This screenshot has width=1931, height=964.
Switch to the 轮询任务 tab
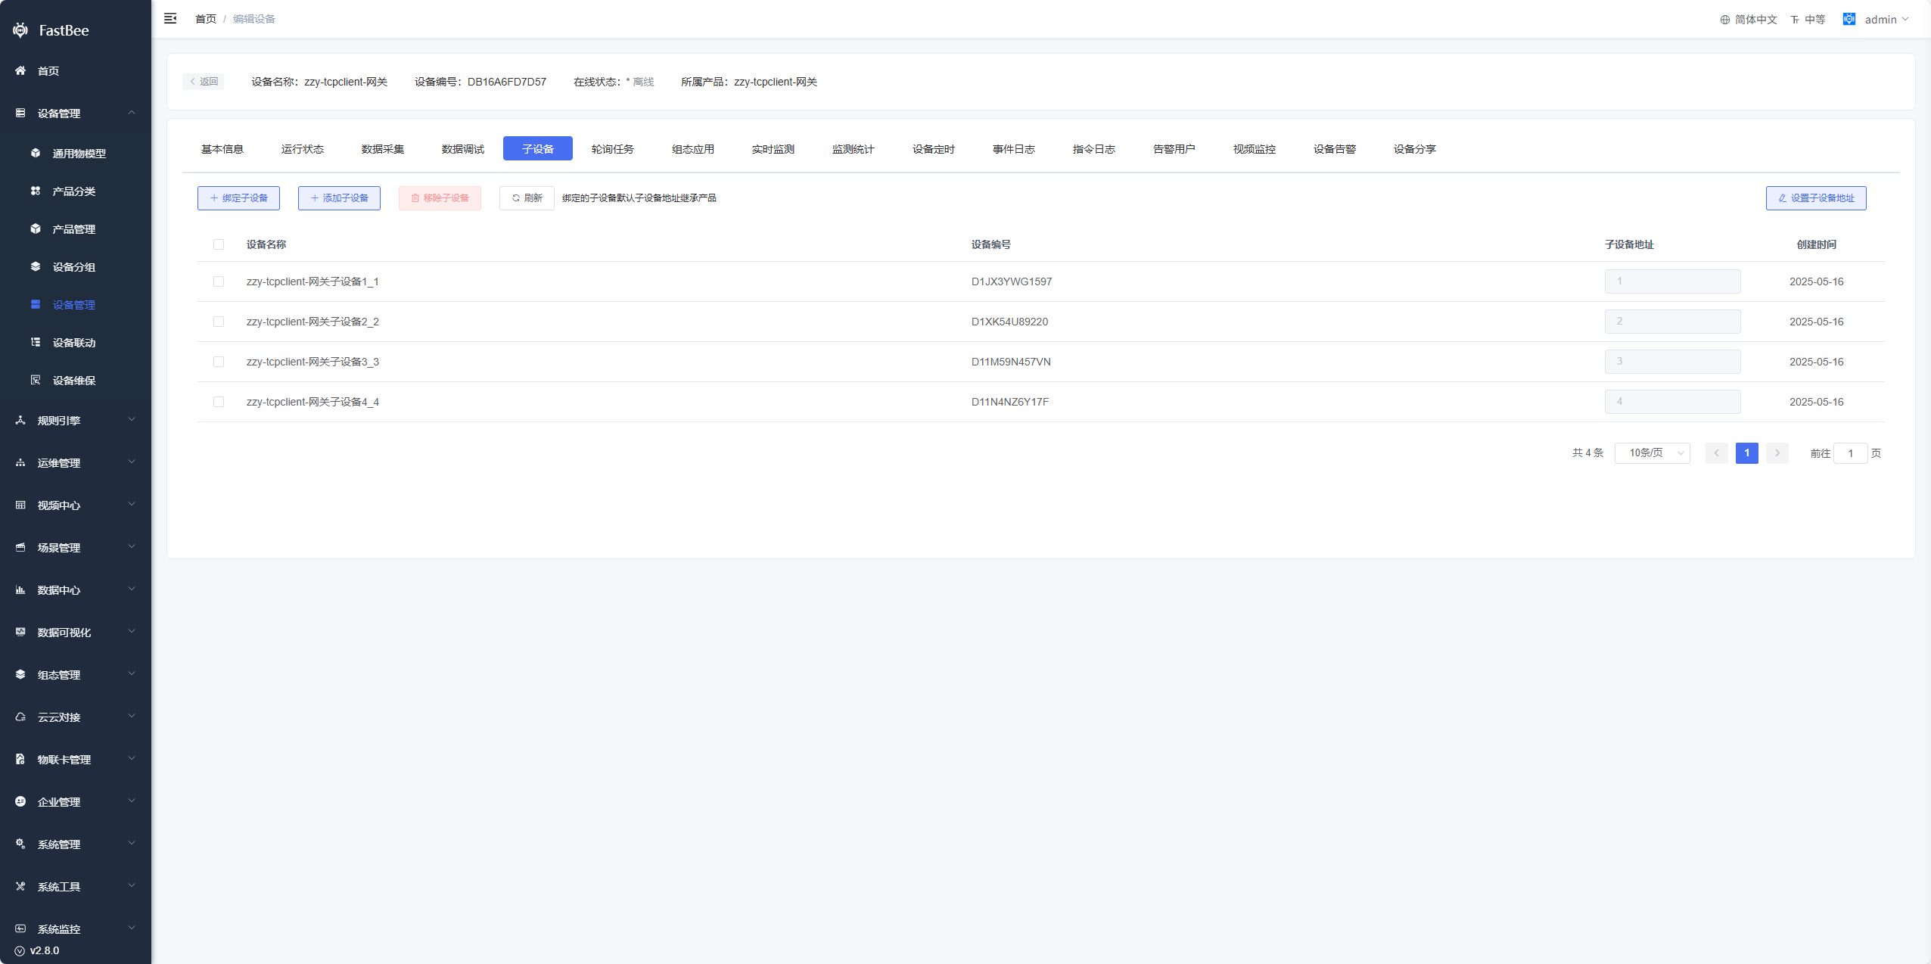612,149
